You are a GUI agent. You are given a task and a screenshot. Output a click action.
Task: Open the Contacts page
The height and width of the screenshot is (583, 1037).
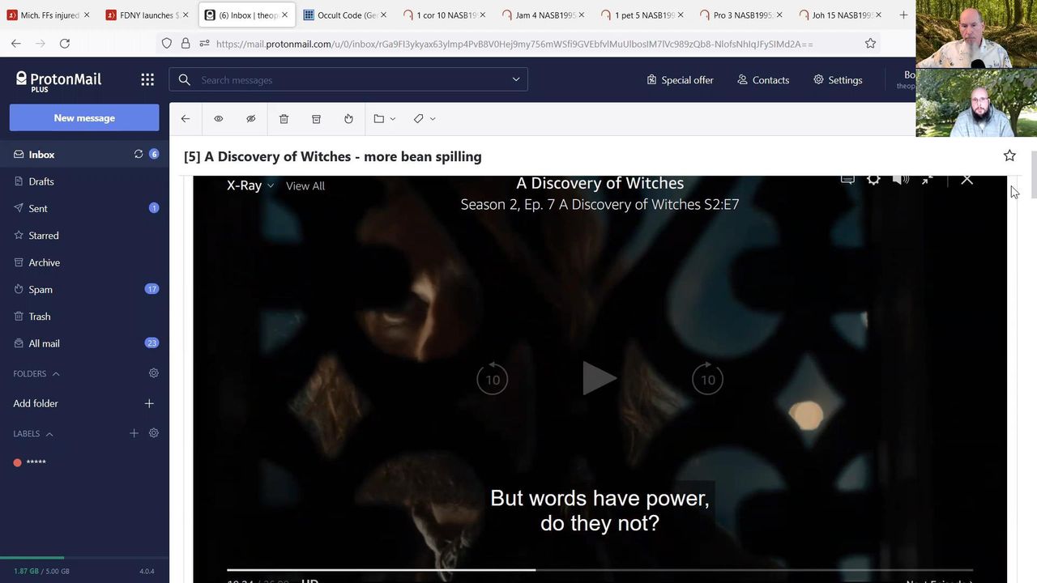762,79
